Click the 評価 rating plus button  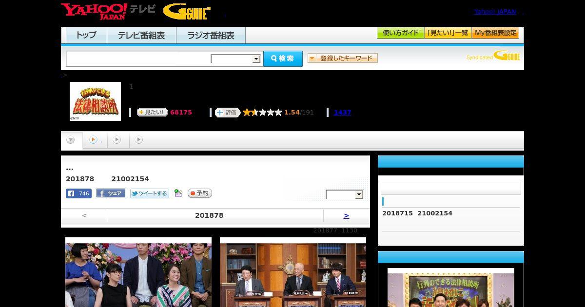point(228,112)
